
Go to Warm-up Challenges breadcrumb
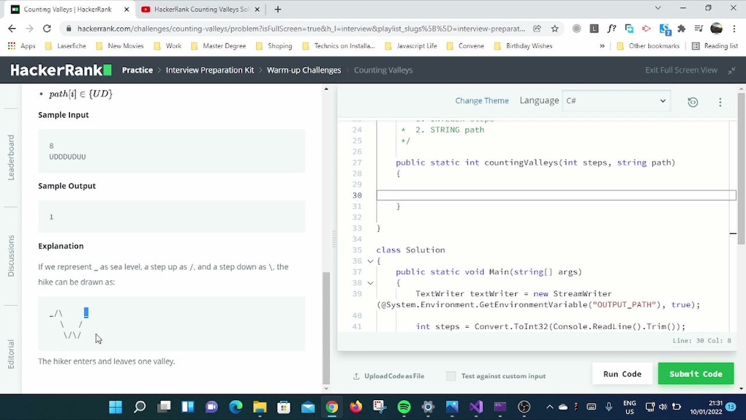[x=304, y=70]
